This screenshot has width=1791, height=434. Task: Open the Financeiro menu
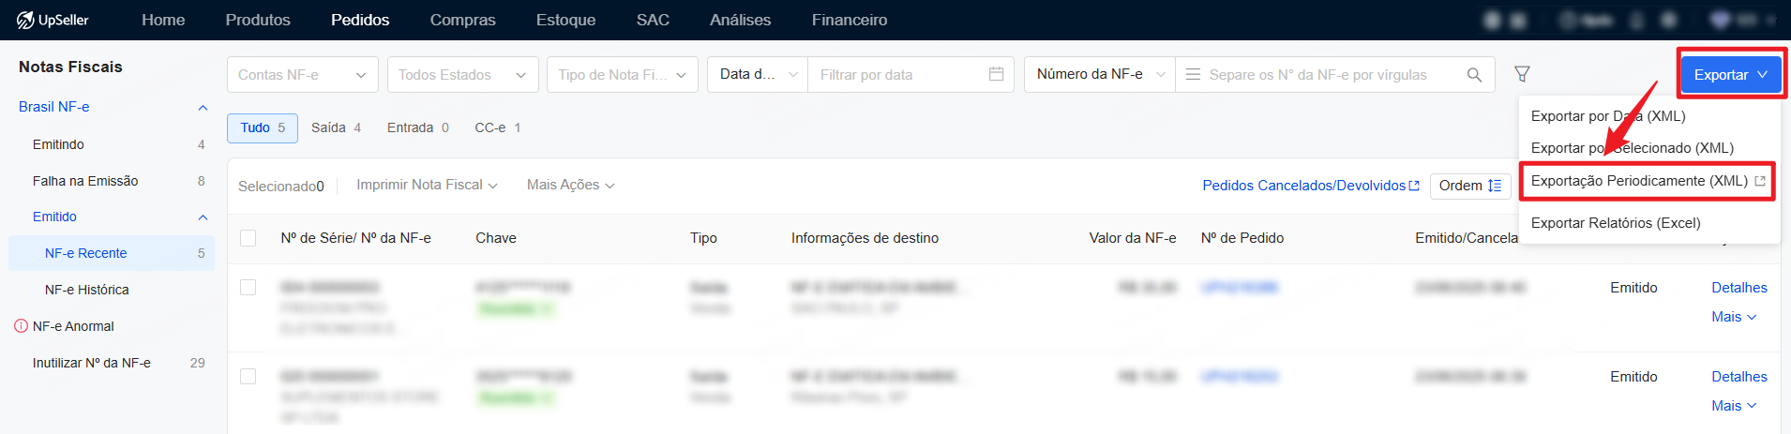coord(850,20)
